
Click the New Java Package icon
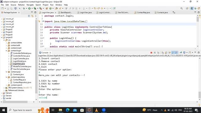coord(47,8)
